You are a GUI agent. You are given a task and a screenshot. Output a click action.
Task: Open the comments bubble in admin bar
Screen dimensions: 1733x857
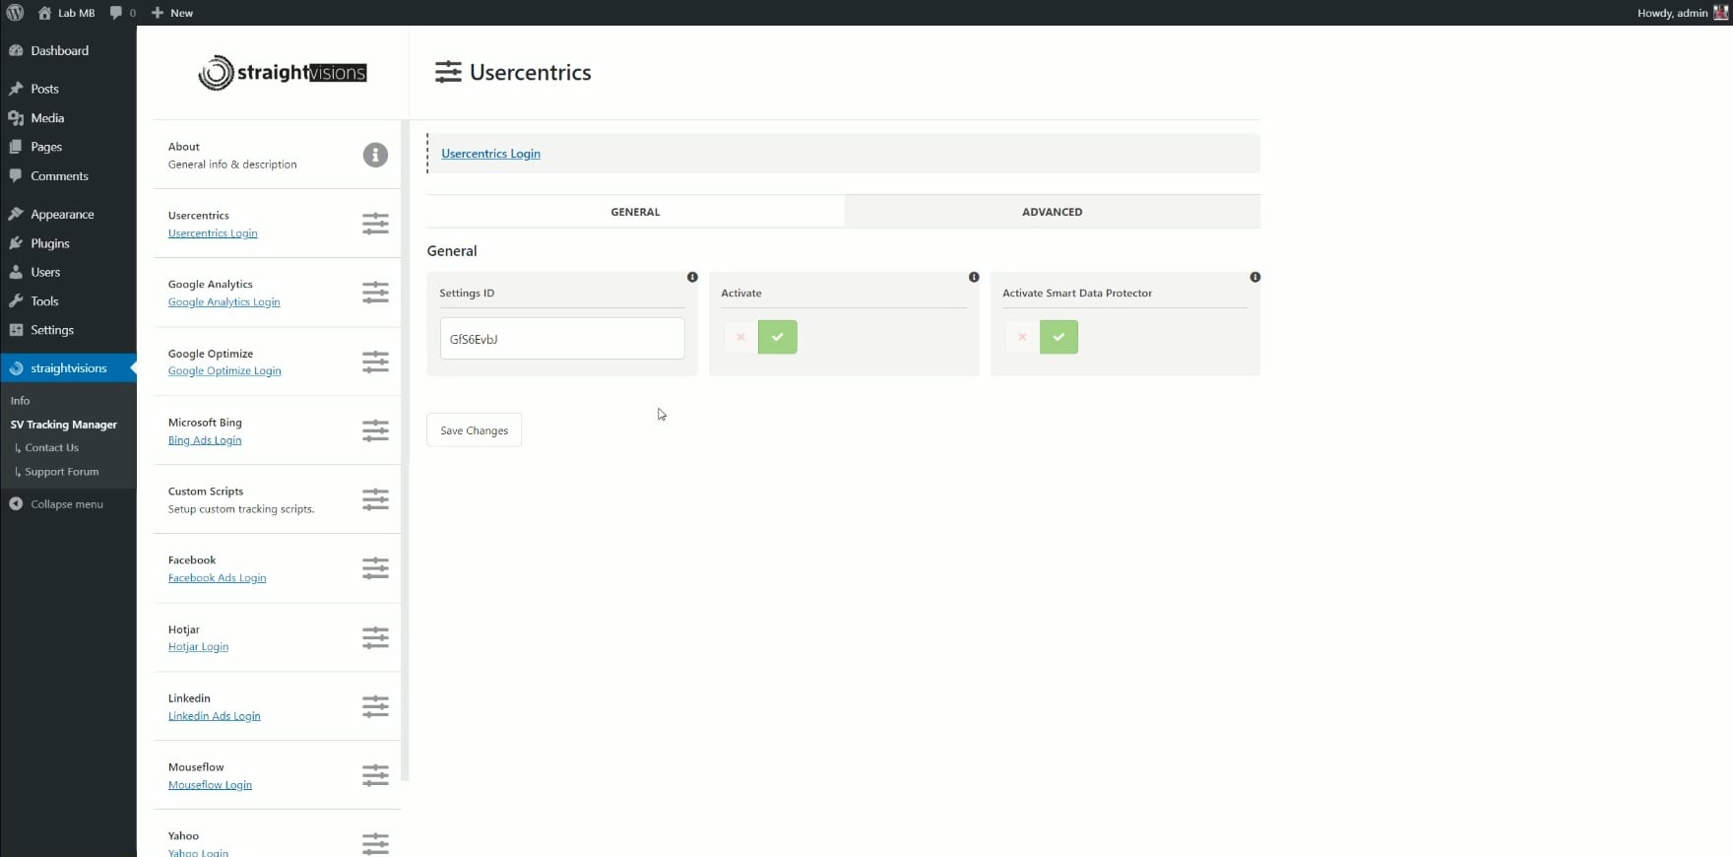point(116,13)
